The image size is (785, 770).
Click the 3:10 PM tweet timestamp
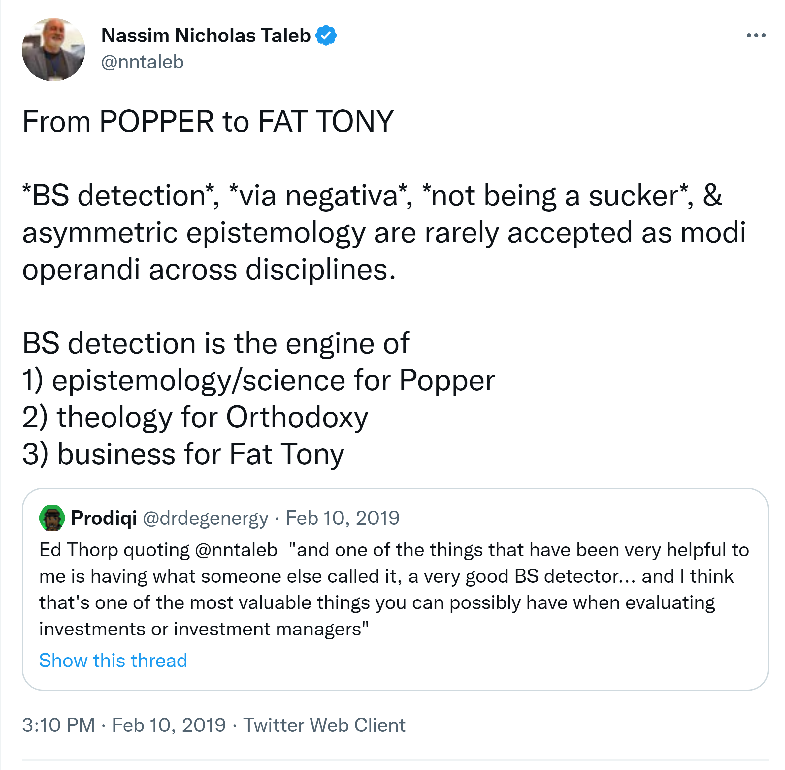(58, 725)
